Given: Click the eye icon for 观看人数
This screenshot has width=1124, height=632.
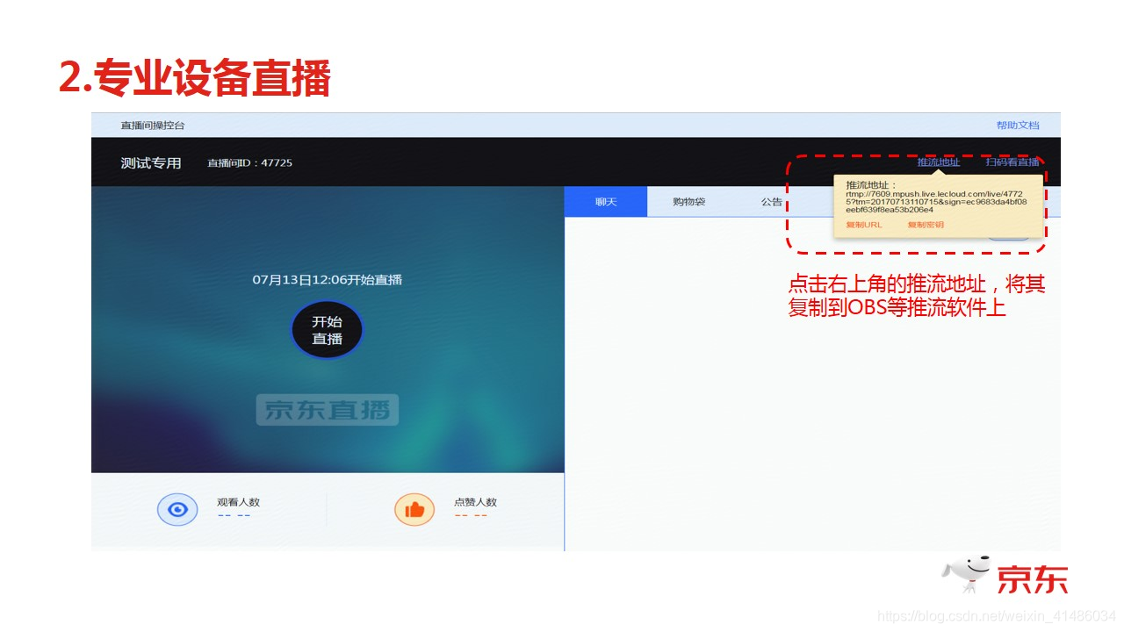Looking at the screenshot, I should [x=177, y=509].
